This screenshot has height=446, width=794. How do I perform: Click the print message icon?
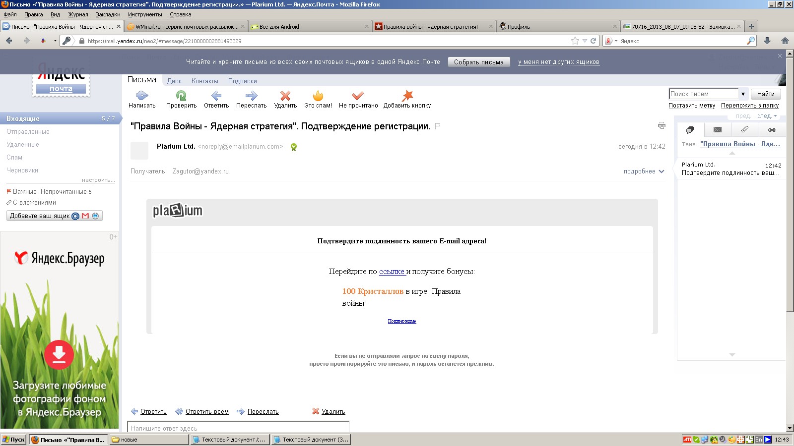coord(662,125)
